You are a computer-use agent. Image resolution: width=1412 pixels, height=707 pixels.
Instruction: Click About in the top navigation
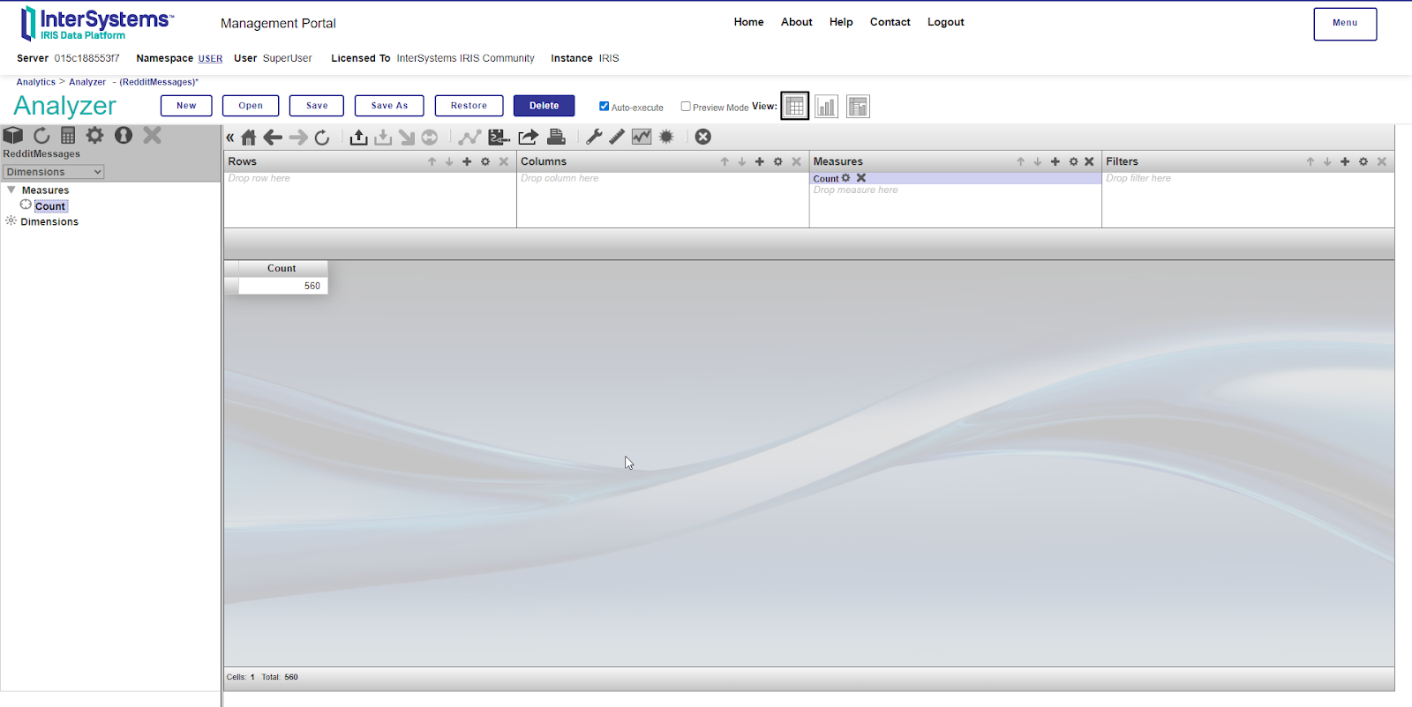796,22
